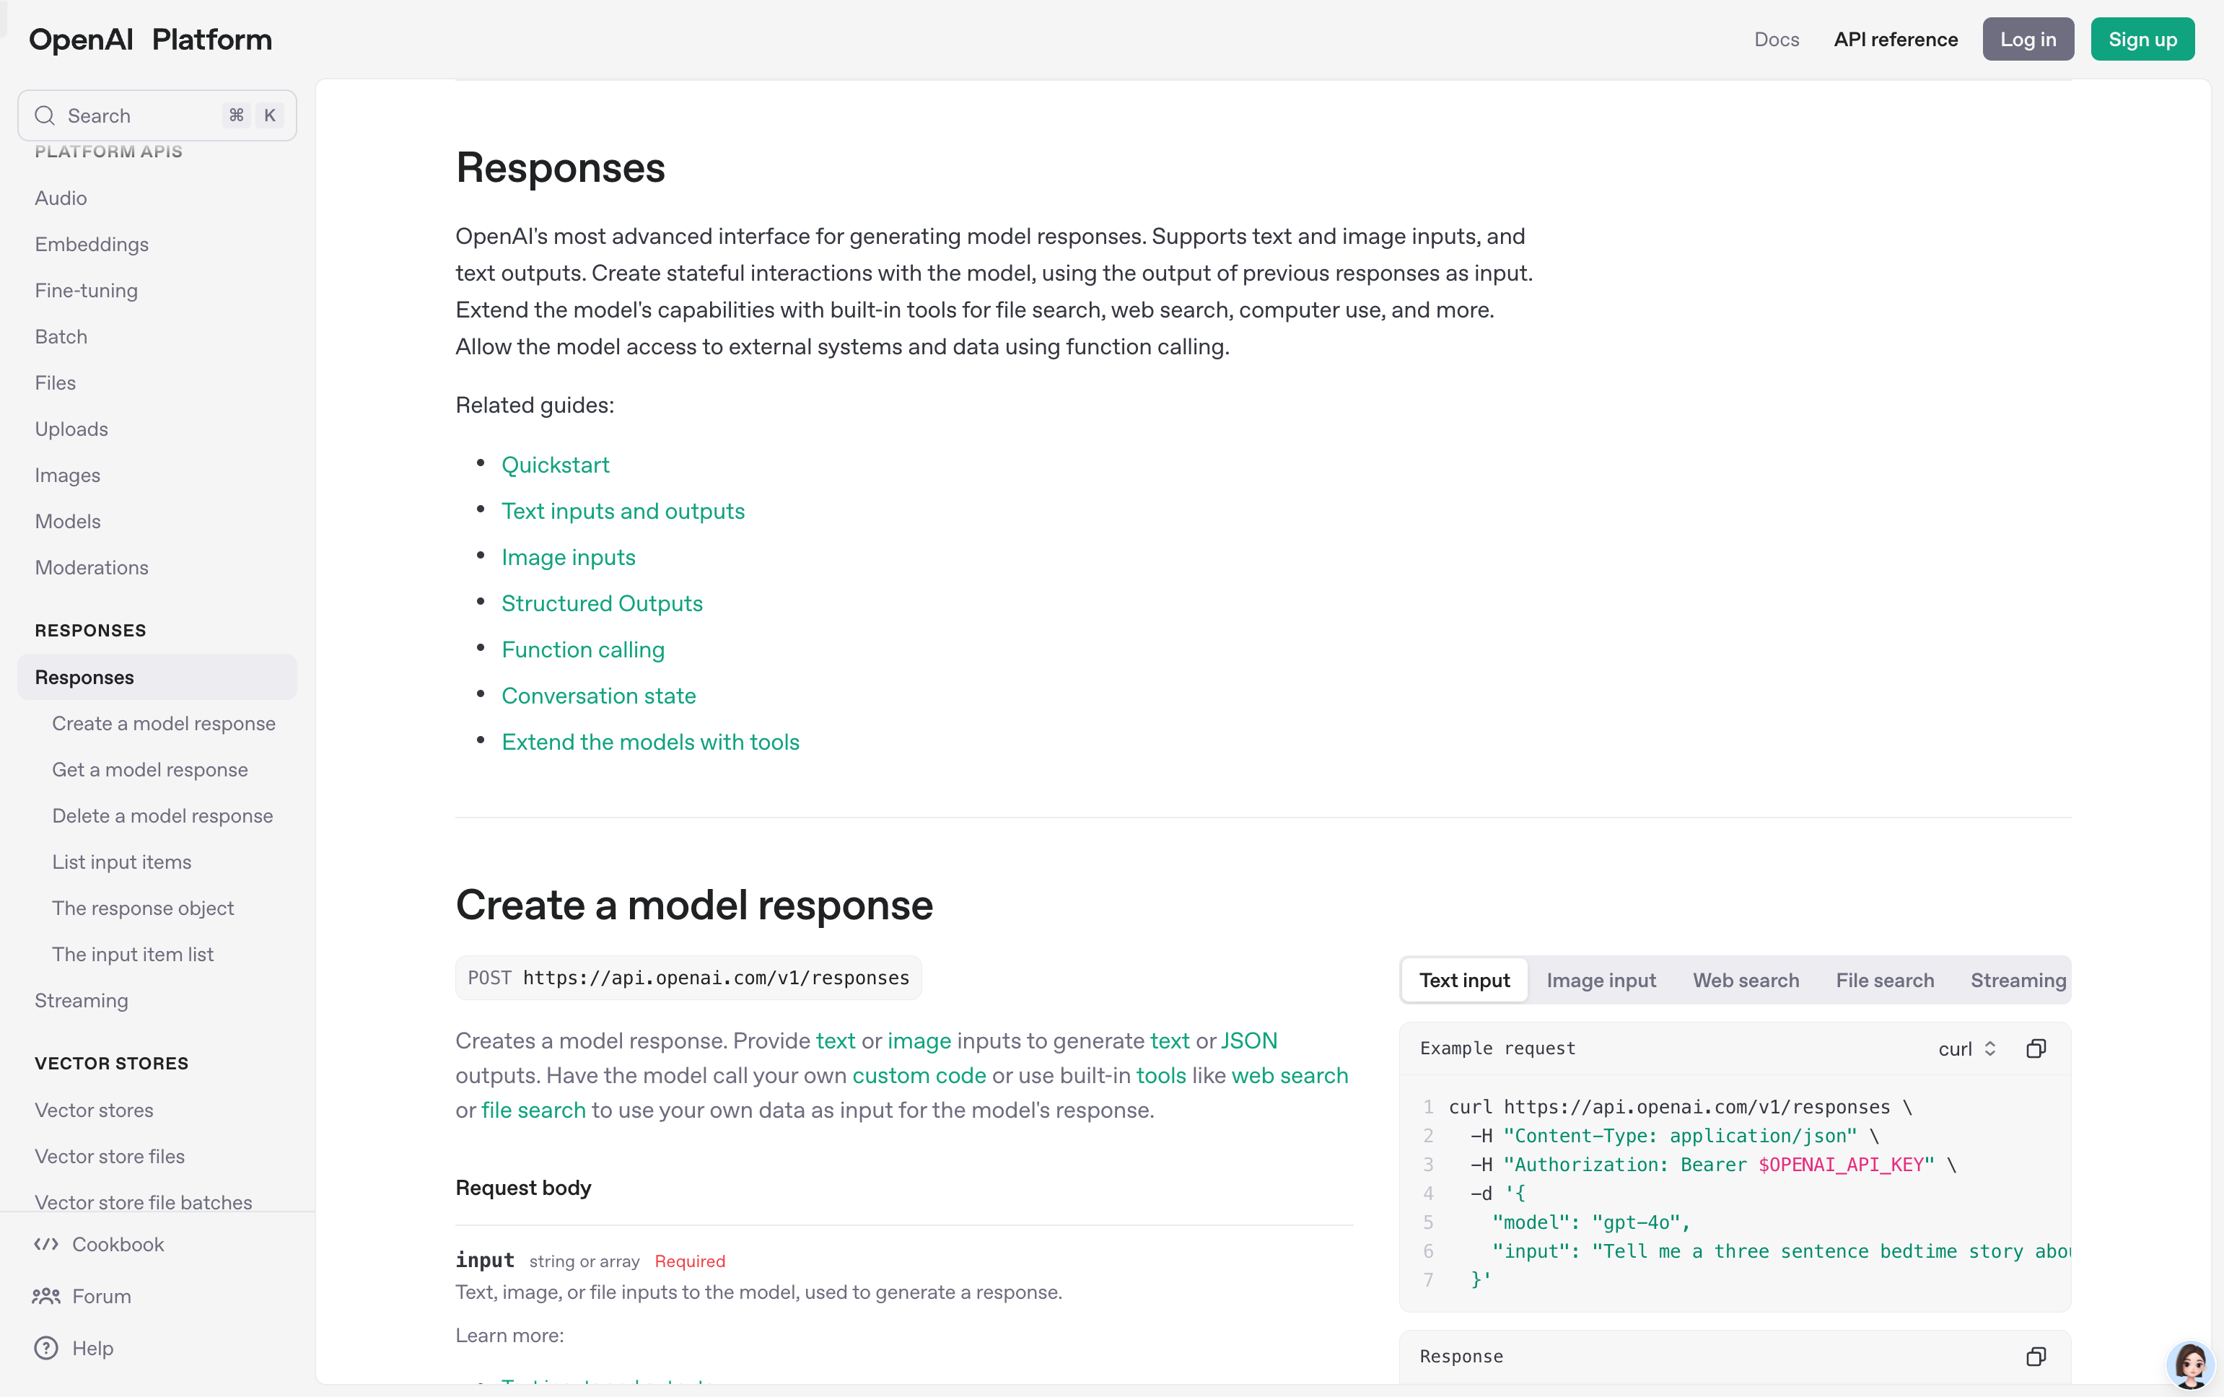This screenshot has height=1397, width=2224.
Task: Click the red 'Required' label
Action: [x=690, y=1261]
